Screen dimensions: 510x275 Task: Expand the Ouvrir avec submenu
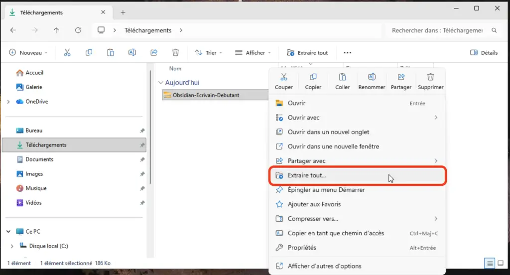pyautogui.click(x=436, y=118)
